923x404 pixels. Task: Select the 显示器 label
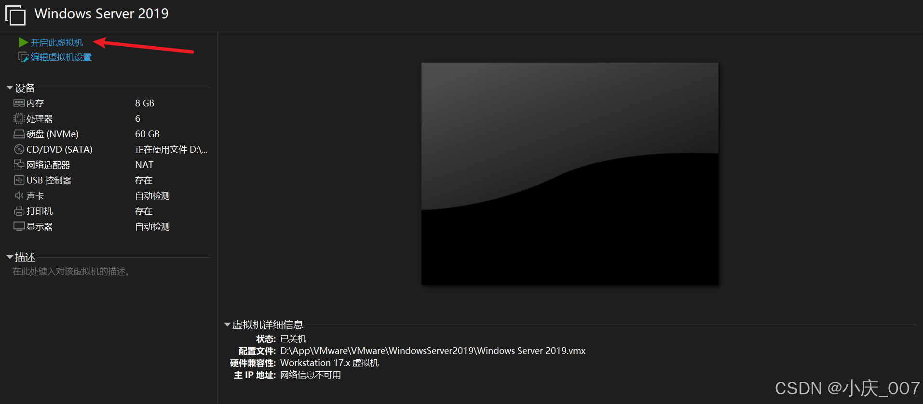click(40, 226)
